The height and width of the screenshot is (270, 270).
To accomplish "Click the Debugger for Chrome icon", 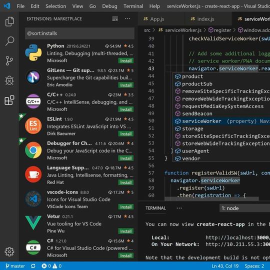I will point(33,150).
